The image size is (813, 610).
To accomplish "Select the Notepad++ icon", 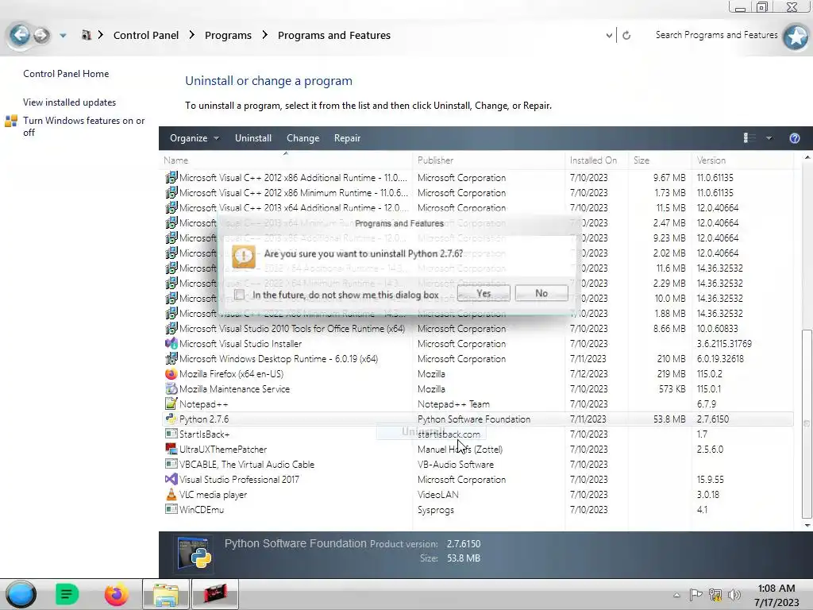I will 171,403.
